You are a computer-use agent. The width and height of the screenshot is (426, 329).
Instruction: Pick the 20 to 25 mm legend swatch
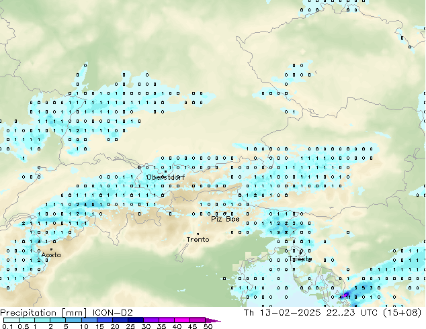[x=120, y=320]
